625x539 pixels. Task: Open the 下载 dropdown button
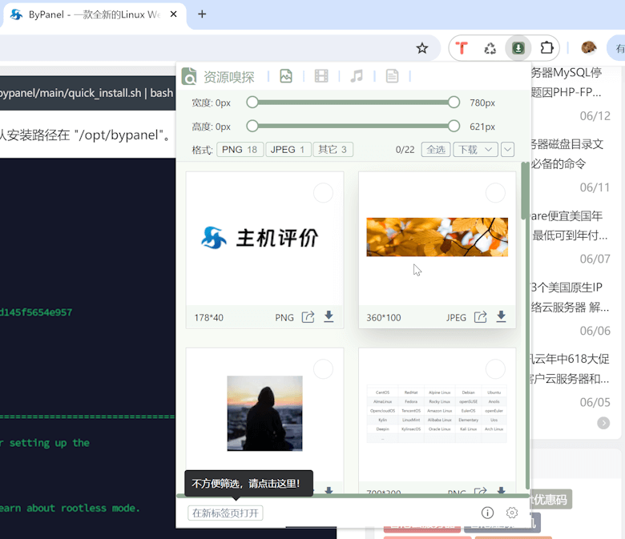(x=475, y=150)
